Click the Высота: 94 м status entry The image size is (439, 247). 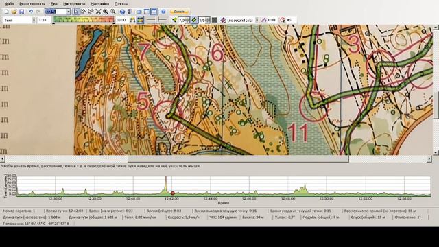coord(252,217)
